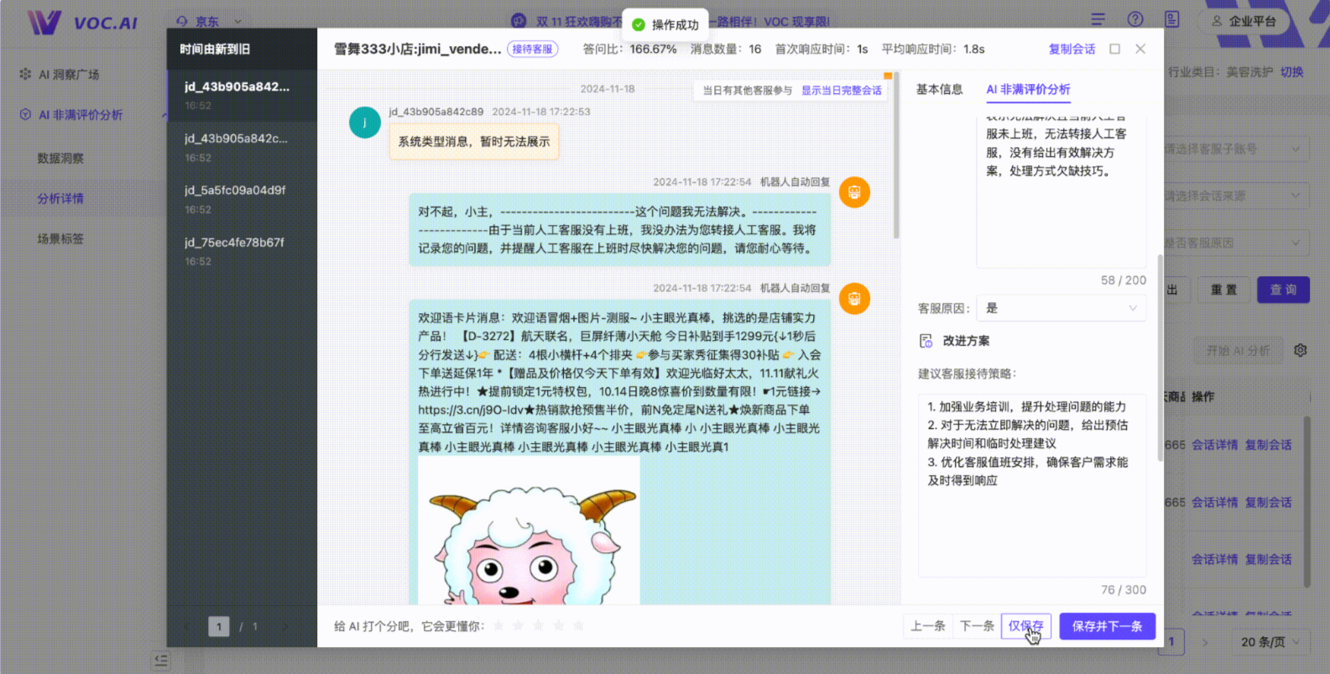Click 仅保存 button
This screenshot has width=1330, height=674.
tap(1026, 626)
